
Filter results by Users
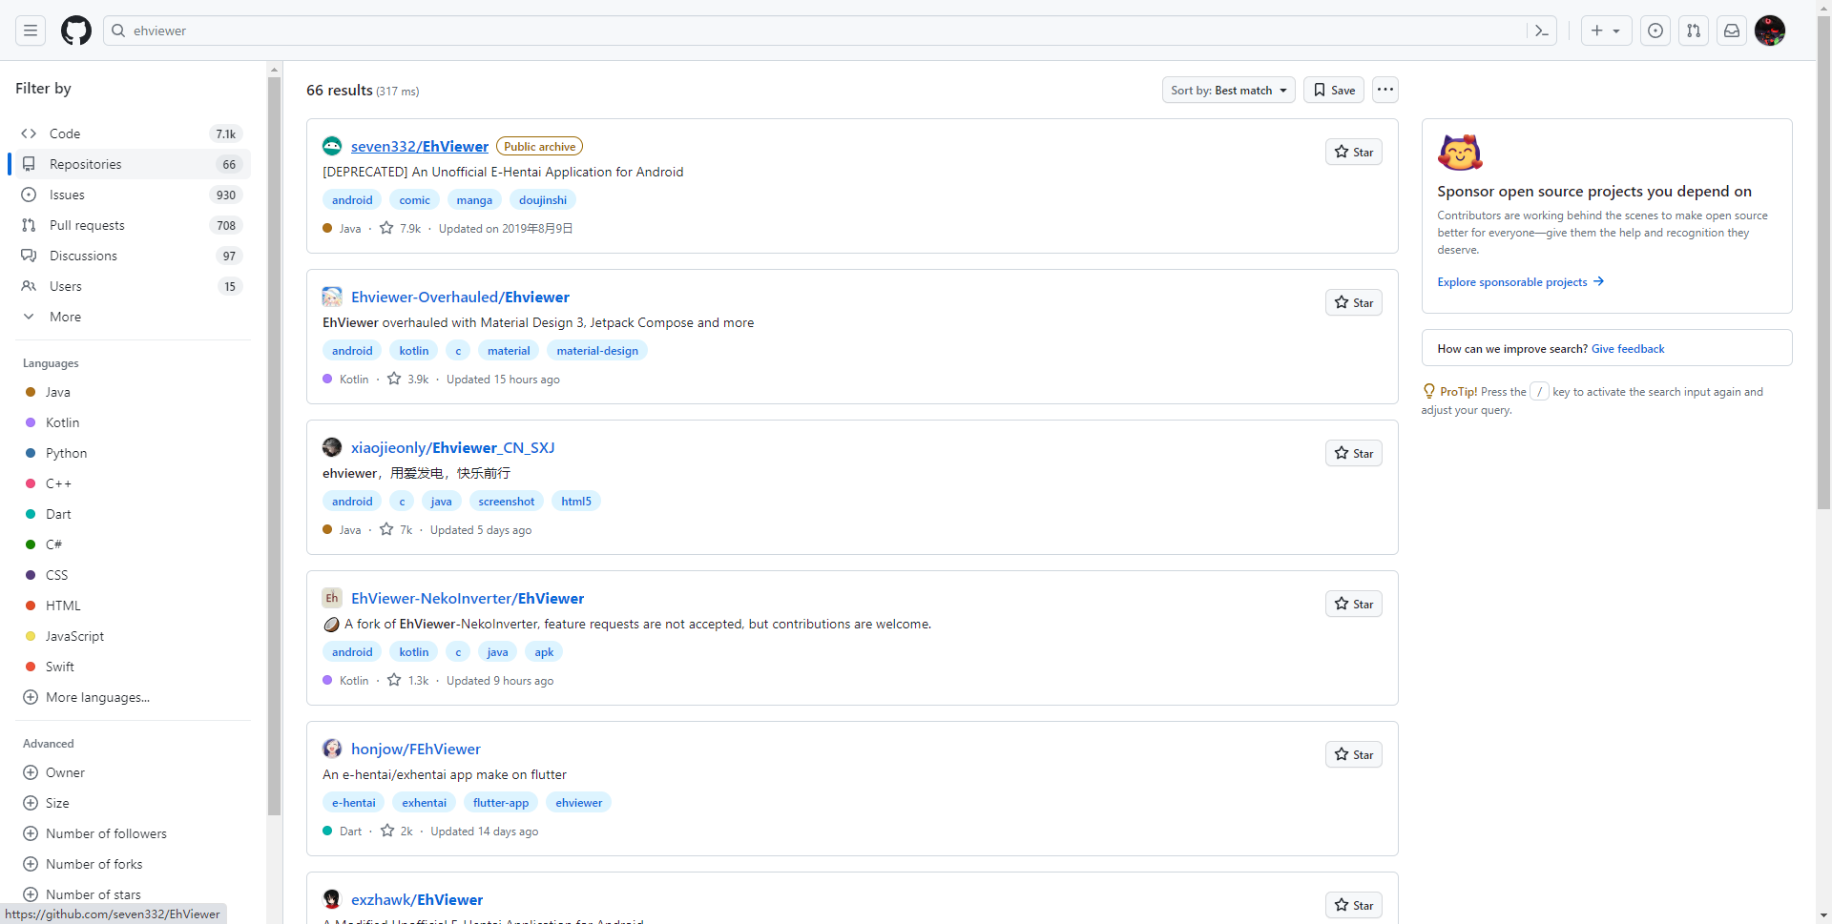coord(133,286)
